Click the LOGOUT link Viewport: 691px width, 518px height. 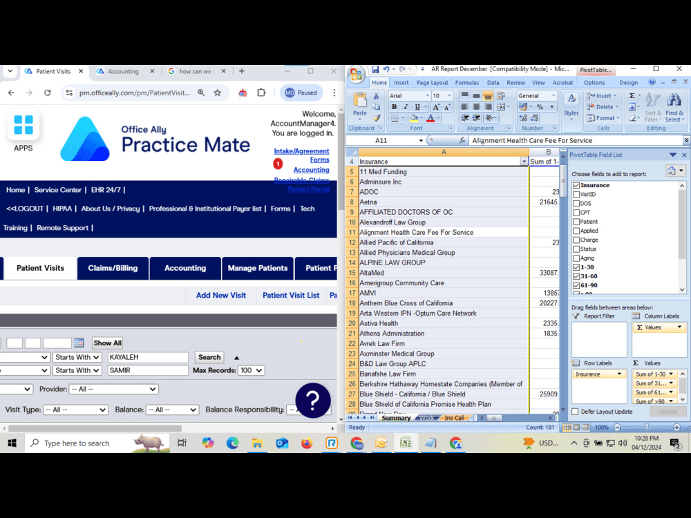click(x=25, y=209)
